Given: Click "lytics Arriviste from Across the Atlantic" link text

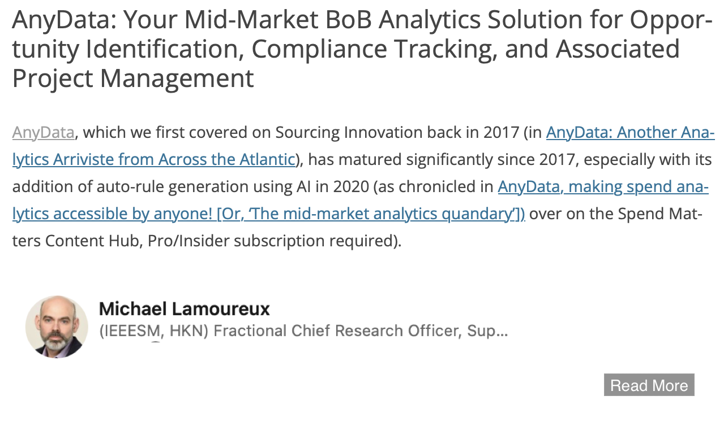Looking at the screenshot, I should [154, 160].
